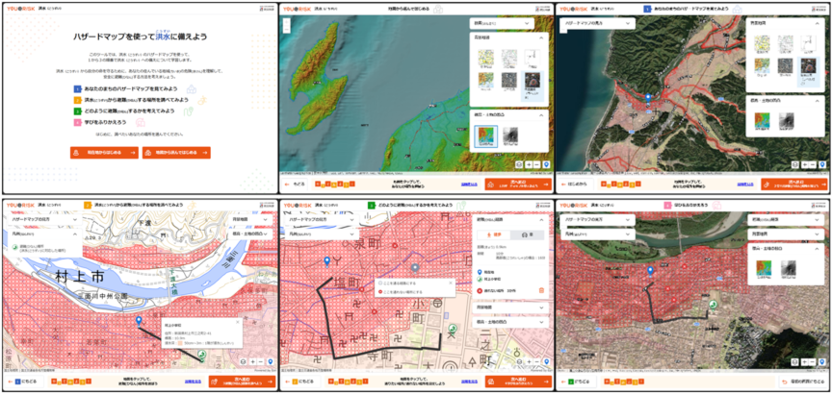
Task: Select the ここを通る経路にする radio option
Action: point(398,283)
